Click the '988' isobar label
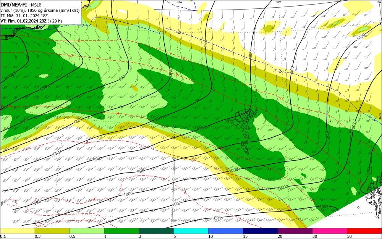 [x=44, y=88]
